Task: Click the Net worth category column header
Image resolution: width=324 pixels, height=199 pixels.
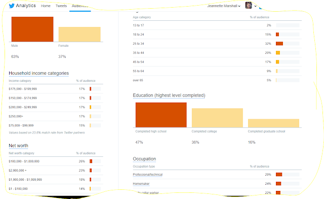Action: point(21,153)
